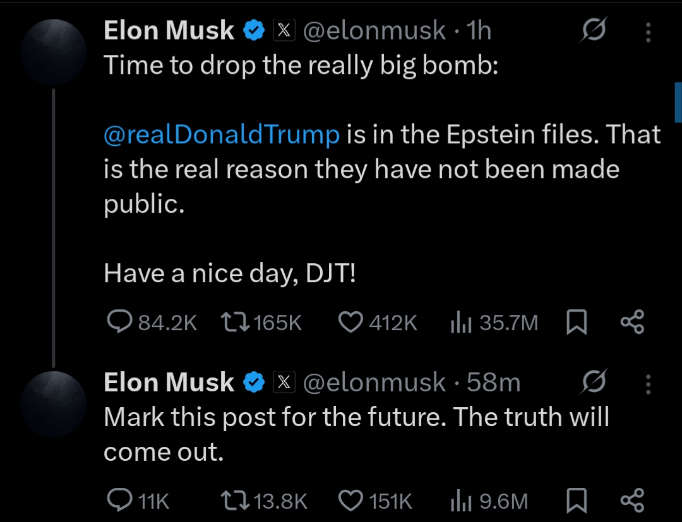The height and width of the screenshot is (522, 682).
Task: Share the second post via share icon
Action: point(631,501)
